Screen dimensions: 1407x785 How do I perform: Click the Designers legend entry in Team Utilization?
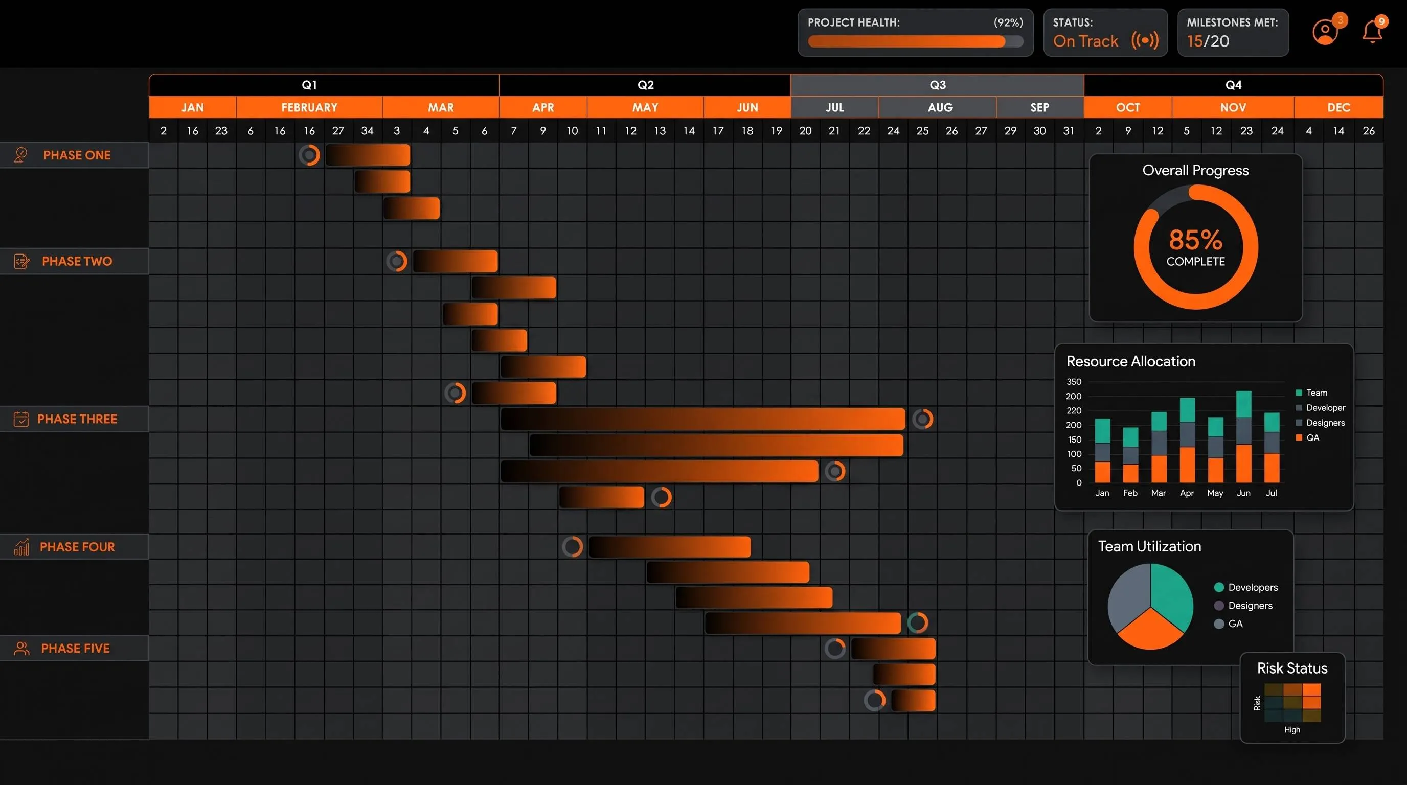pyautogui.click(x=1243, y=606)
